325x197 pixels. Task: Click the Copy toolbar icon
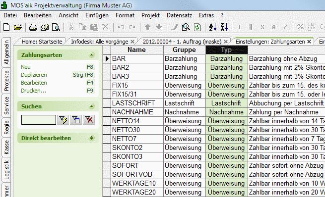[82, 27]
